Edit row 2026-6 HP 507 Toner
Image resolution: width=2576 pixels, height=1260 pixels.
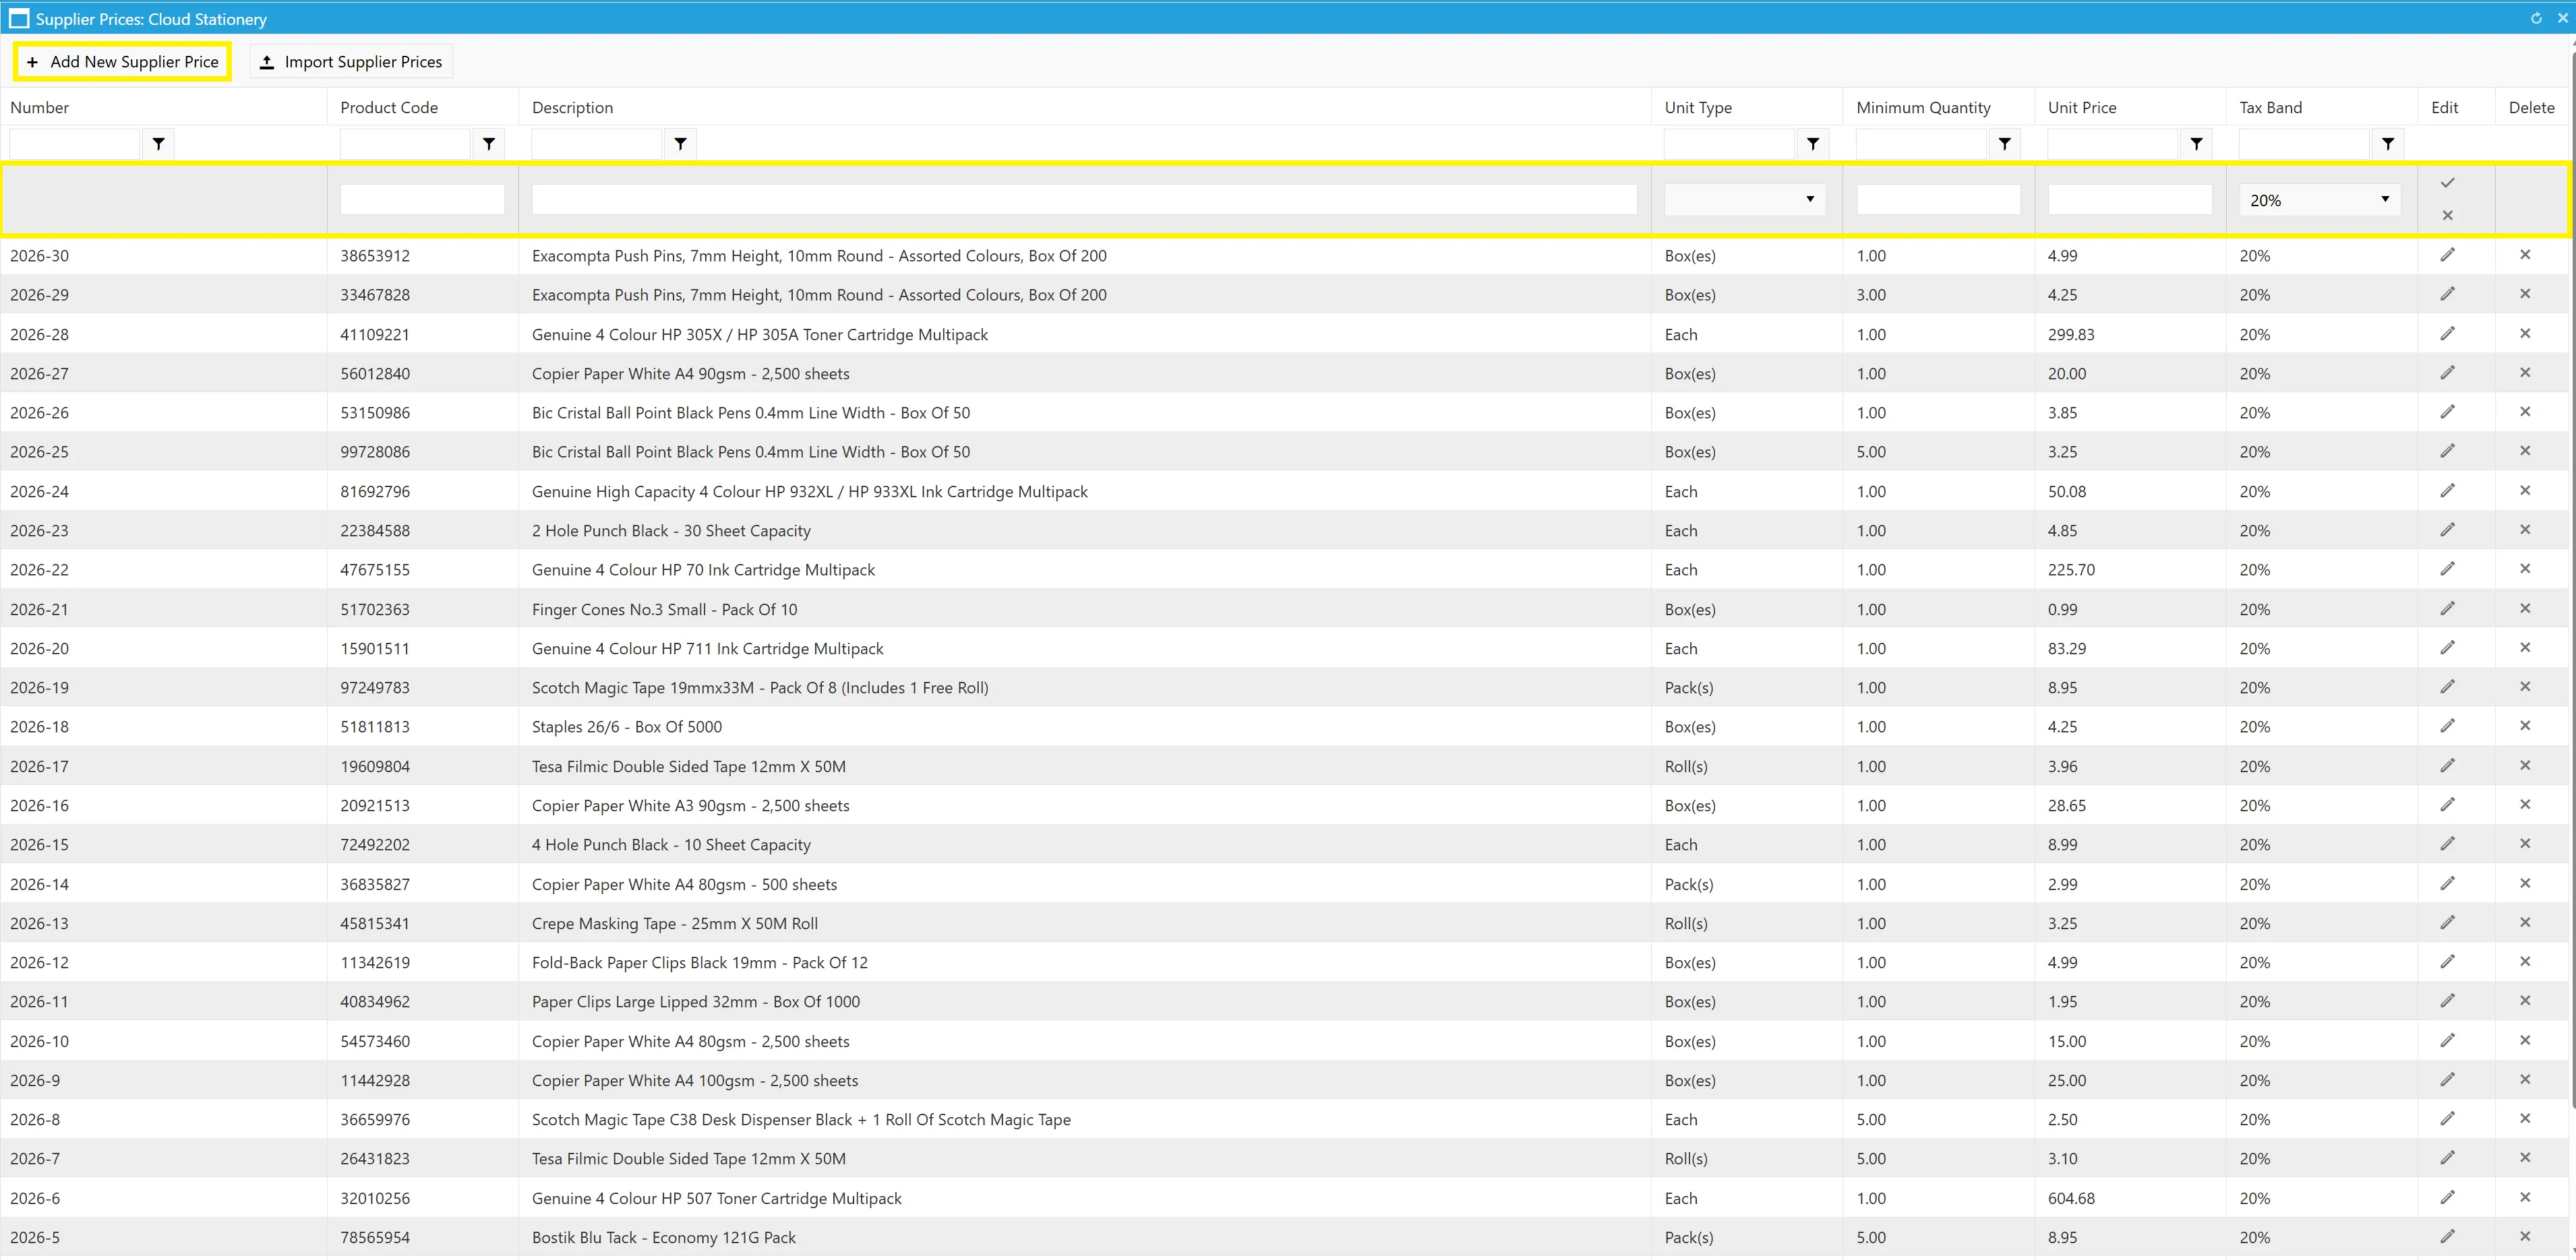pyautogui.click(x=2447, y=1197)
